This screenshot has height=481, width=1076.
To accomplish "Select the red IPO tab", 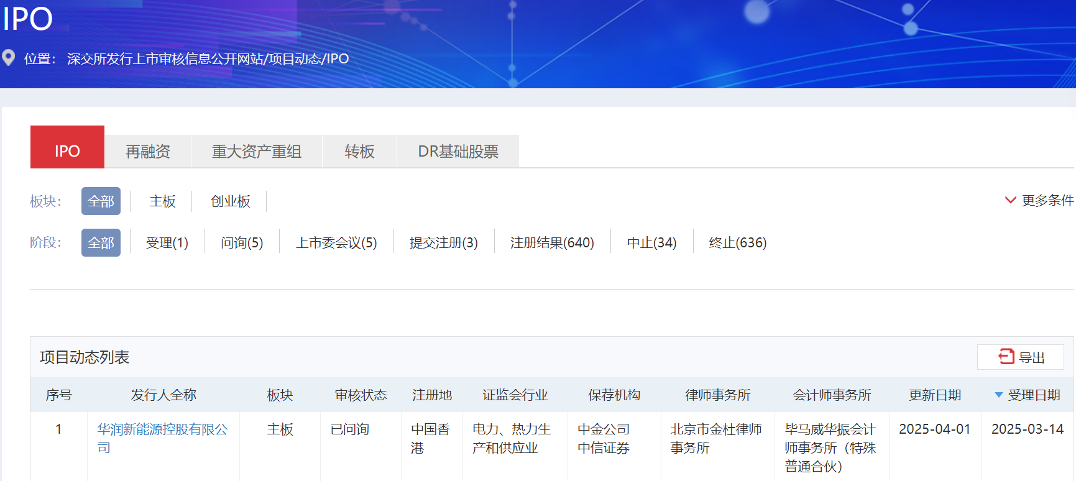I will coord(67,151).
